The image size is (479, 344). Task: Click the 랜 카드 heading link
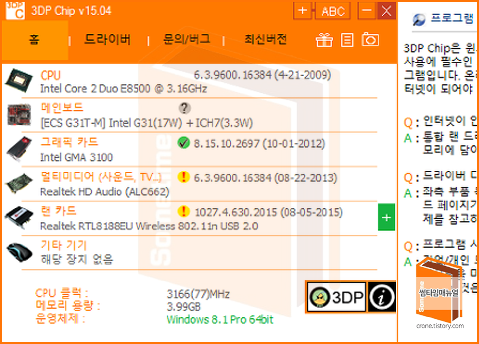[x=58, y=211]
